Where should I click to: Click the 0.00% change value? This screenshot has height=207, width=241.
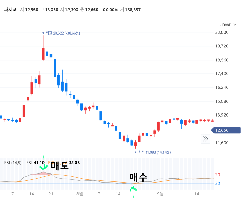tap(112, 10)
